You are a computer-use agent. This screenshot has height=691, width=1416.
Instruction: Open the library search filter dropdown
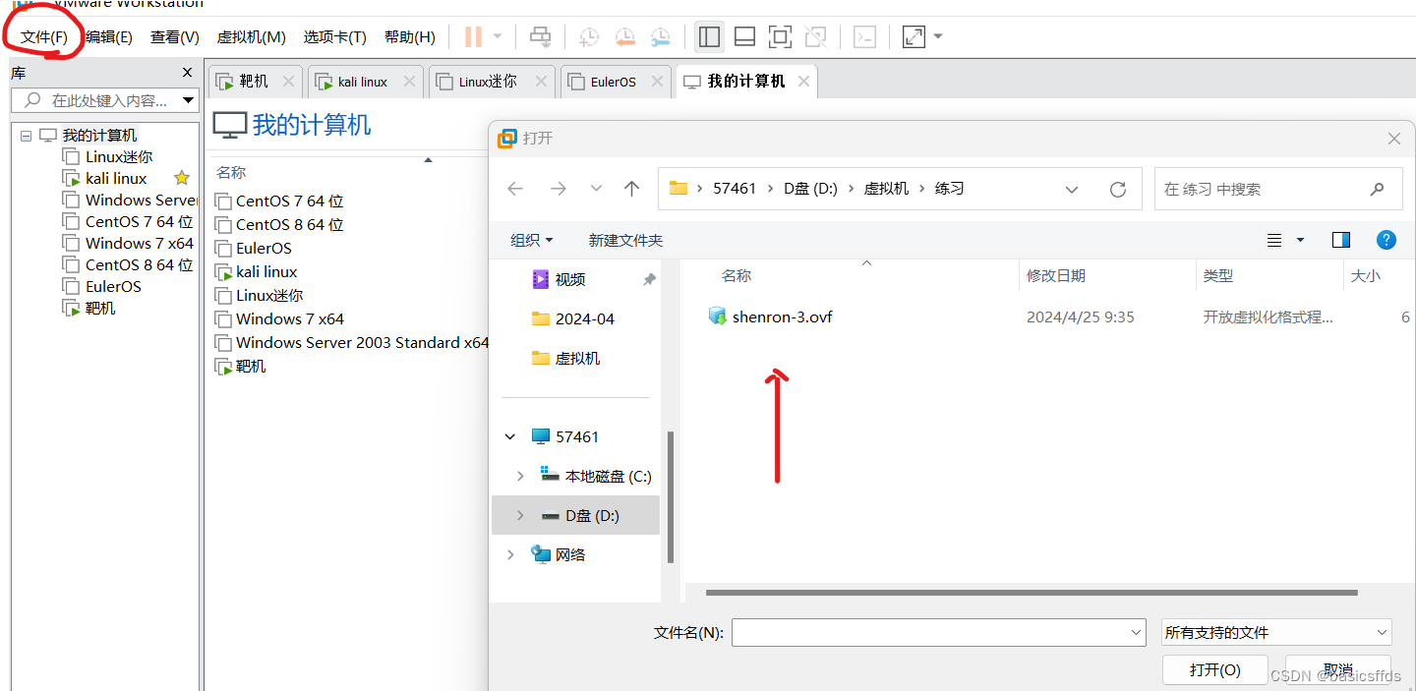[188, 100]
